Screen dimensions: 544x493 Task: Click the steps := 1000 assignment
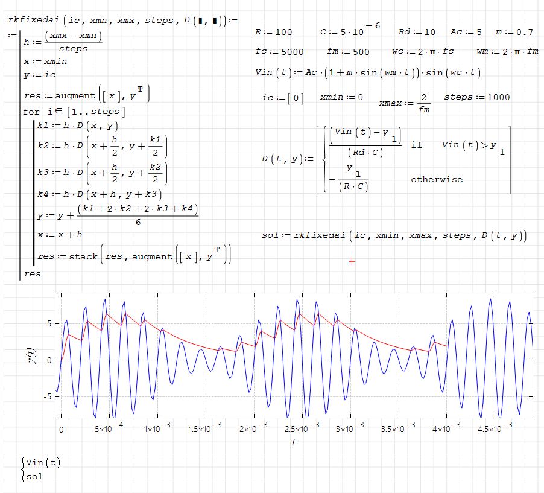click(x=476, y=97)
